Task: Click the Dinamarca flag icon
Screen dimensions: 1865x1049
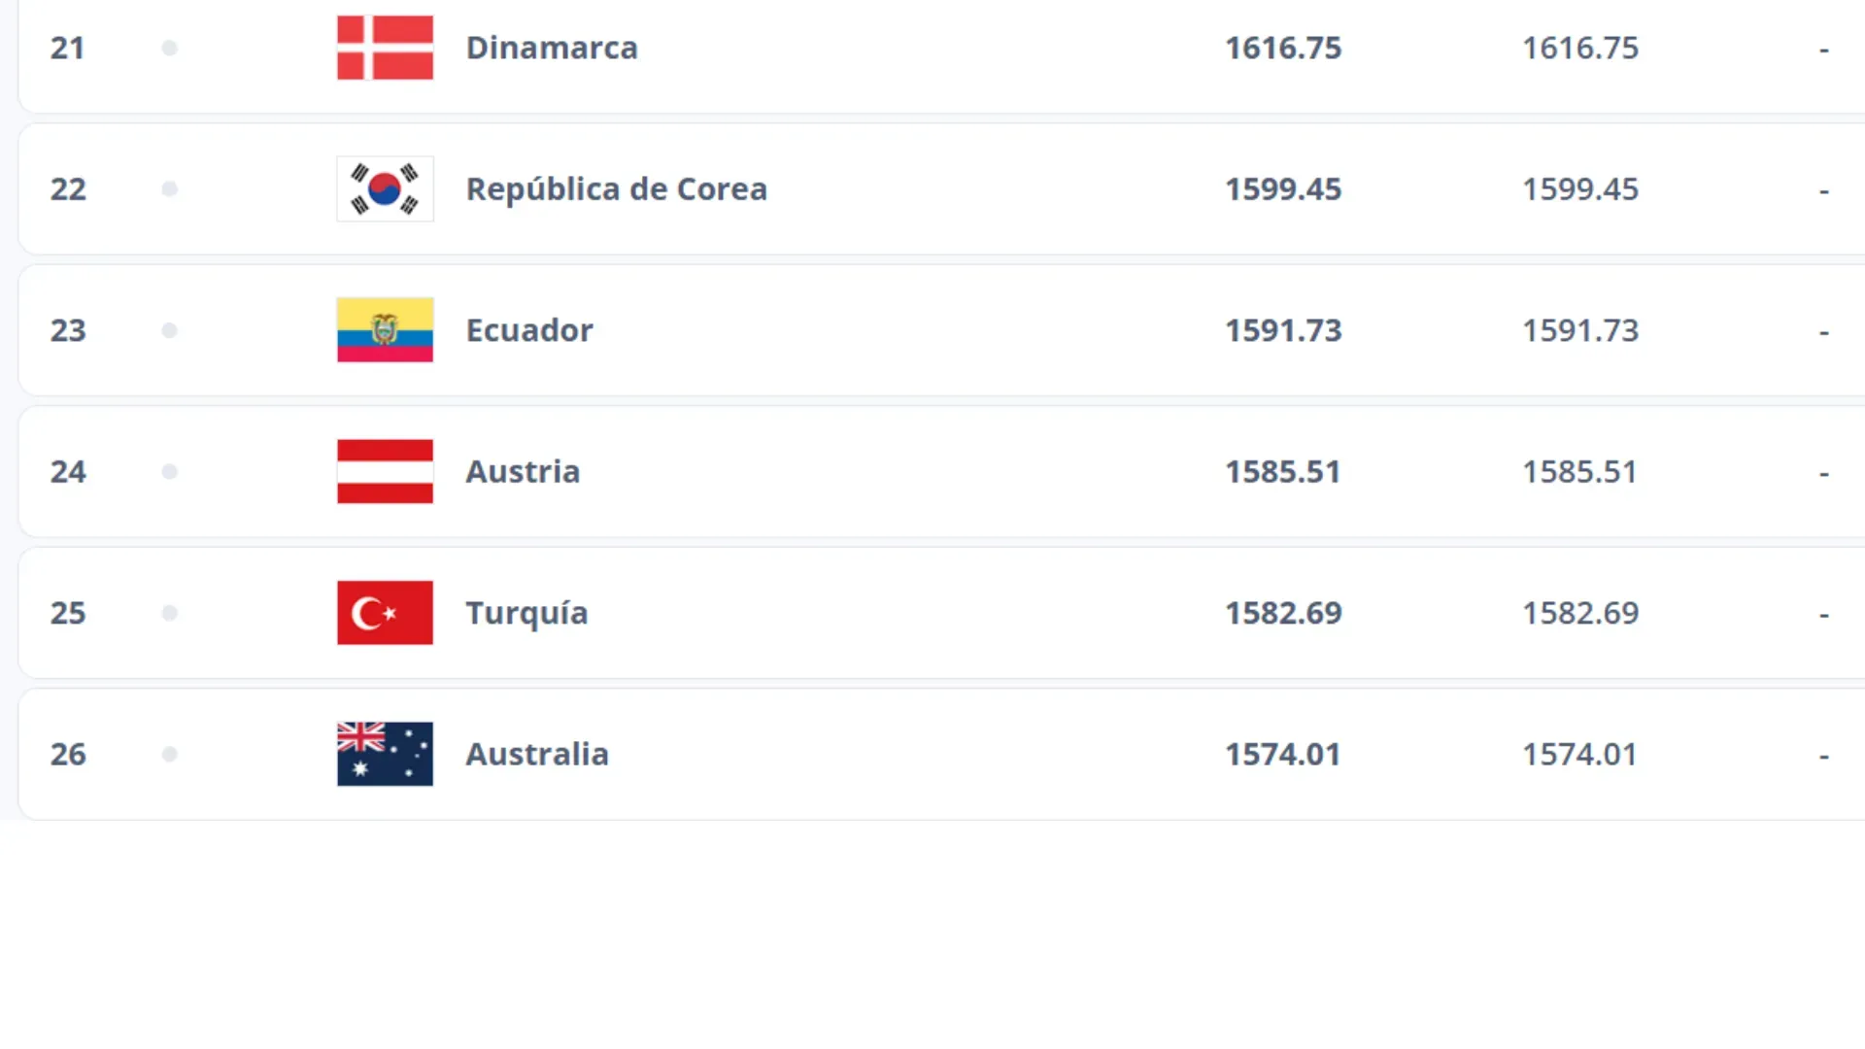Action: 385,48
